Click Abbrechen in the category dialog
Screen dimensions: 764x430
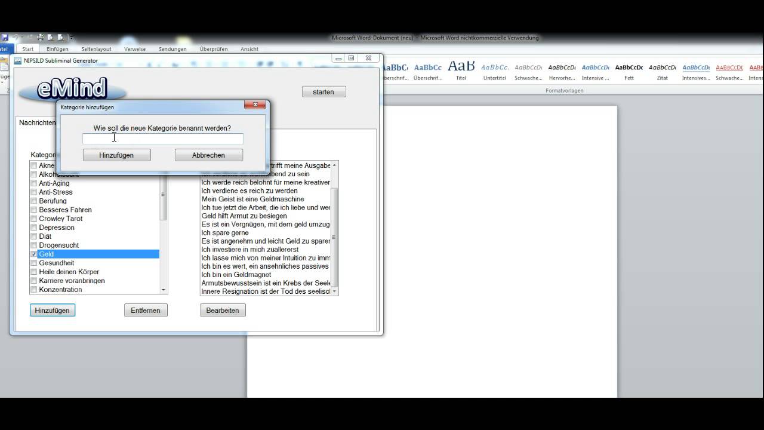[208, 155]
